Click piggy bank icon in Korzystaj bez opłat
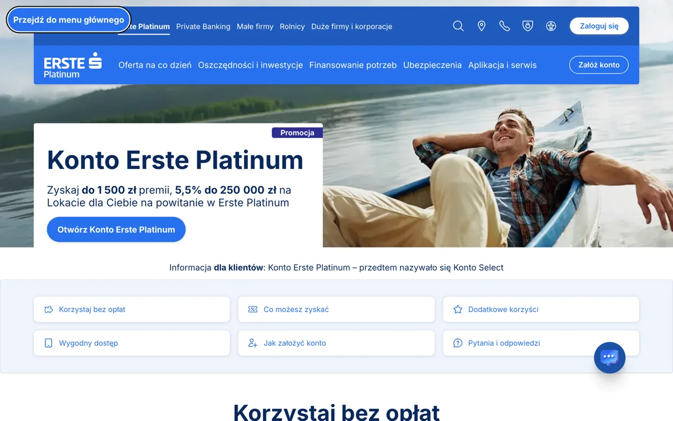 point(49,309)
